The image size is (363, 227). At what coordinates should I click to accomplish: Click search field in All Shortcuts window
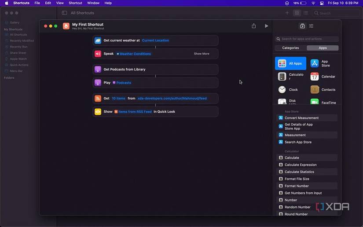[x=336, y=13]
